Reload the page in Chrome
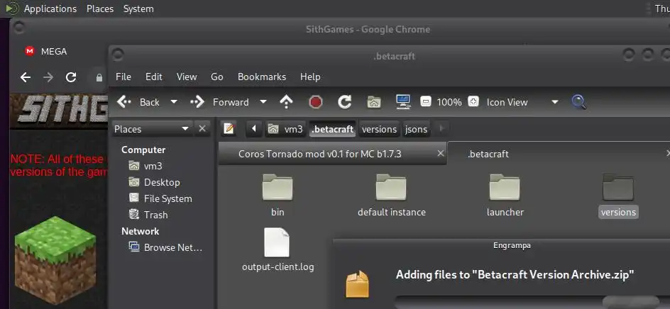 coord(71,77)
